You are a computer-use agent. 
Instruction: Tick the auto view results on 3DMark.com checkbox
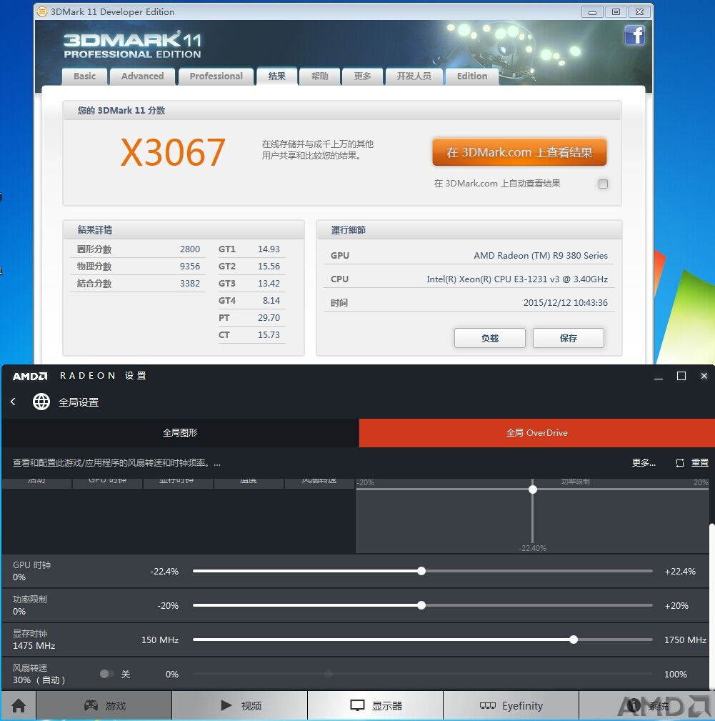coord(603,184)
